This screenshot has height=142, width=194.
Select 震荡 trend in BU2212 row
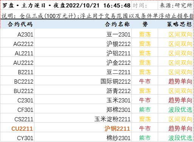145,91
